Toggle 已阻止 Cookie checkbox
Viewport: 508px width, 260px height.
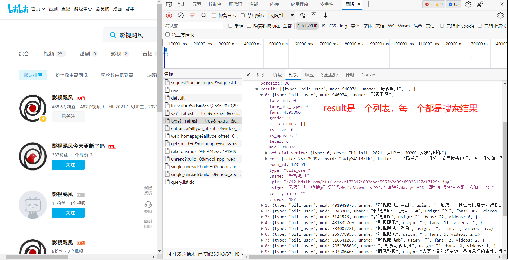(442, 26)
